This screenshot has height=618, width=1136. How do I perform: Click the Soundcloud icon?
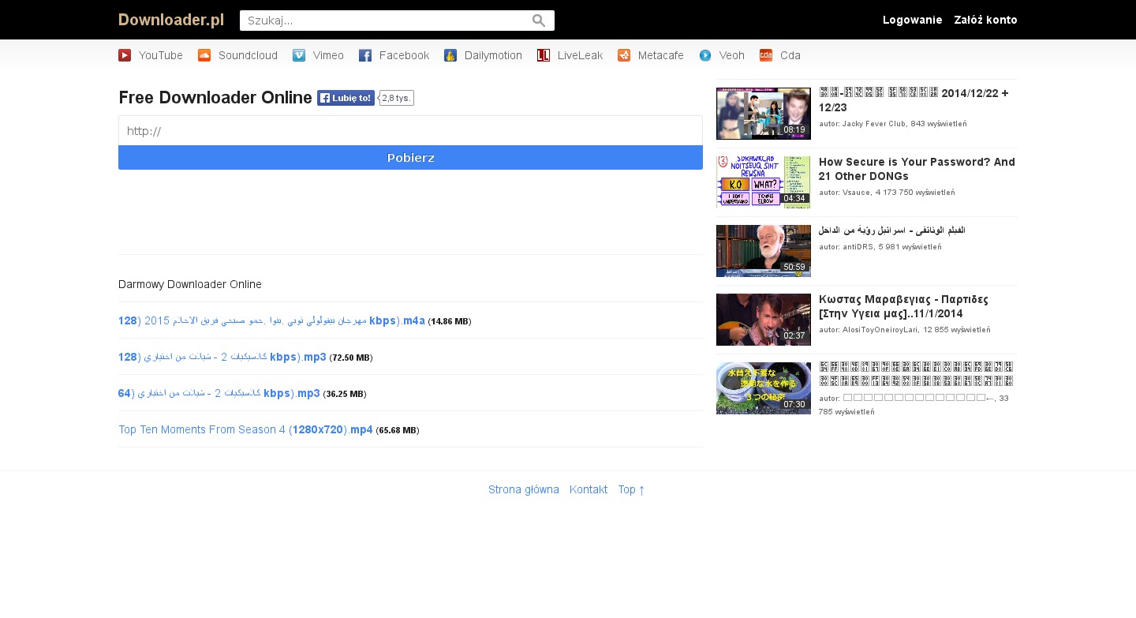click(x=204, y=55)
